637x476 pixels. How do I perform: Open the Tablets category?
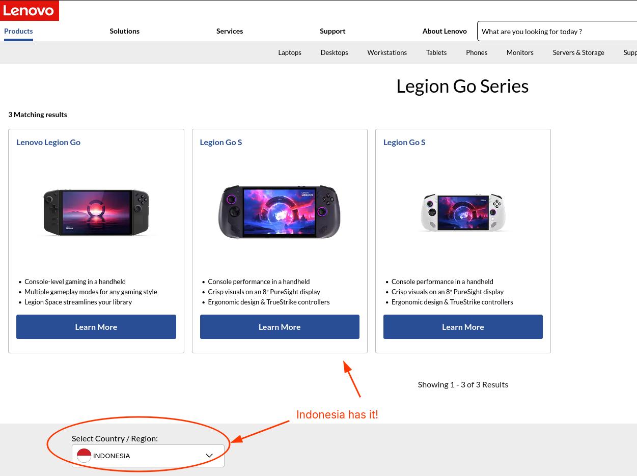pyautogui.click(x=436, y=52)
